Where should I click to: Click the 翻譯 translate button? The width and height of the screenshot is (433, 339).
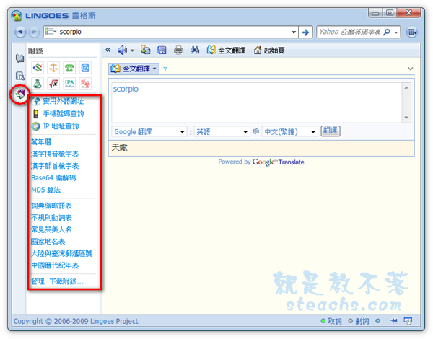[x=331, y=131]
